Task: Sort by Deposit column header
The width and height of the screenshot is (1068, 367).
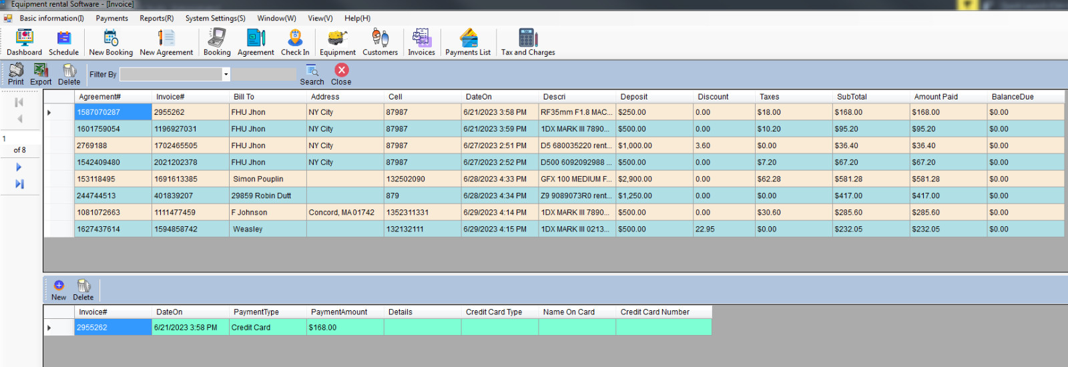Action: 655,97
